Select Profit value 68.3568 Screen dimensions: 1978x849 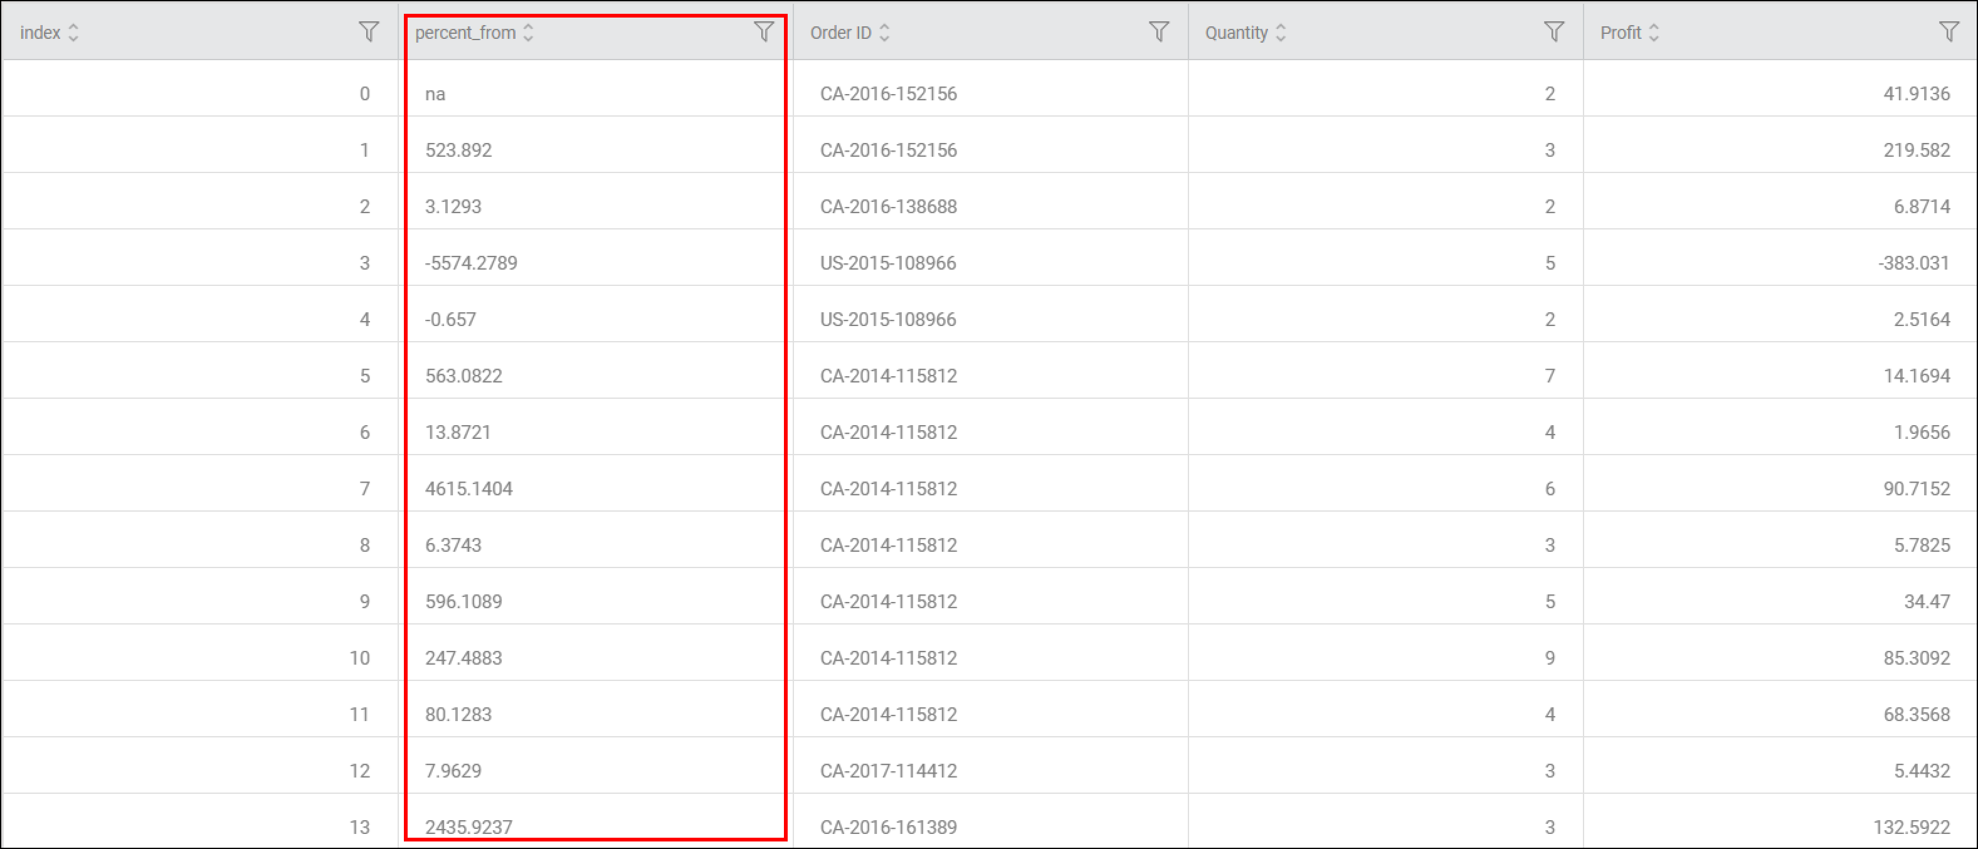click(1917, 714)
